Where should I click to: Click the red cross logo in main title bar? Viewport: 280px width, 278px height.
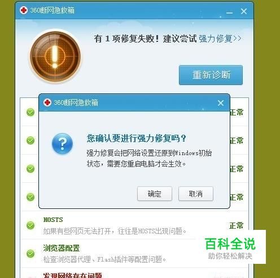point(24,10)
